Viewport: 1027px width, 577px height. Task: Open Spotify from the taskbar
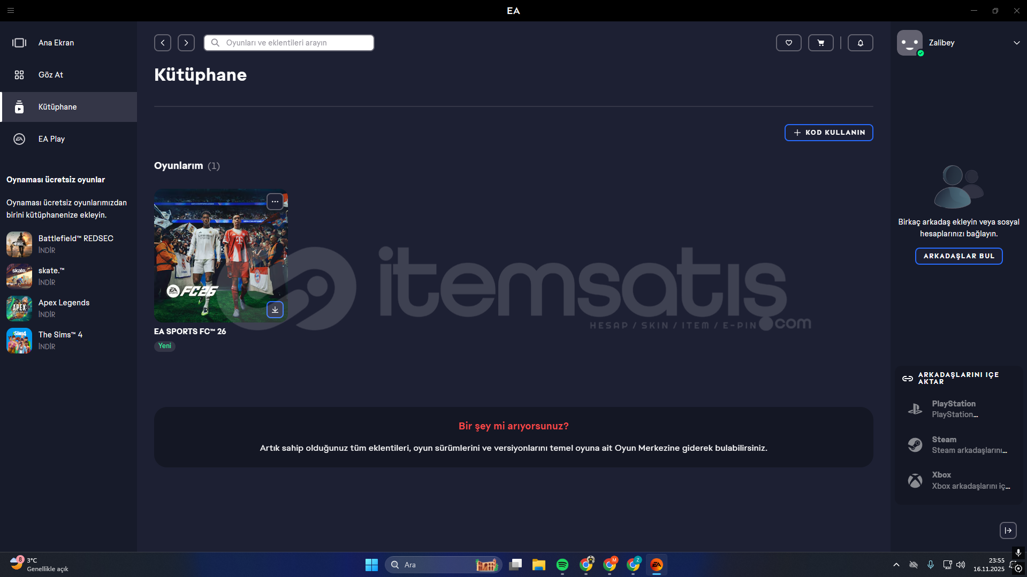click(x=562, y=565)
